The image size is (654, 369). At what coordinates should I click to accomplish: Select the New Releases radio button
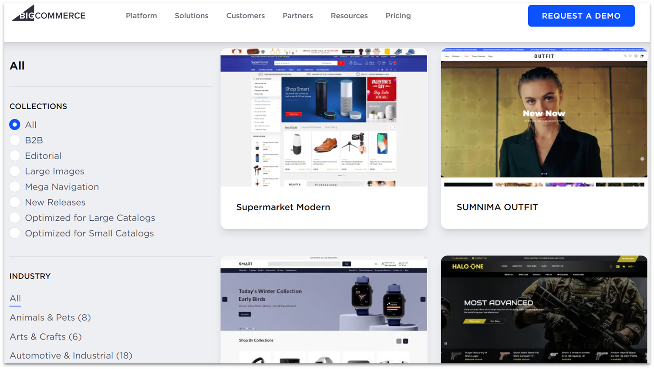tap(15, 202)
